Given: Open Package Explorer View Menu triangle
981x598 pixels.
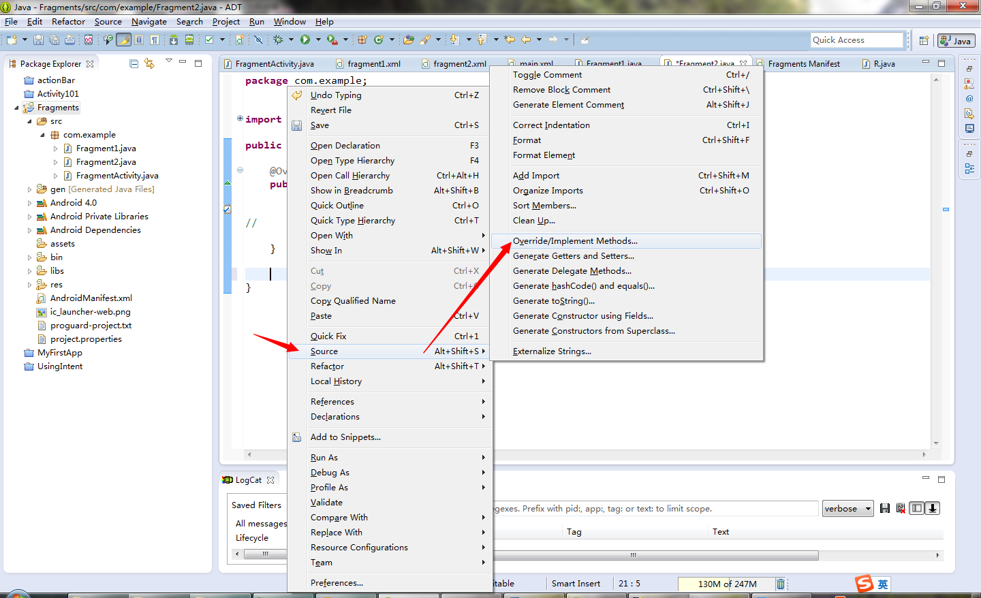Looking at the screenshot, I should [168, 61].
